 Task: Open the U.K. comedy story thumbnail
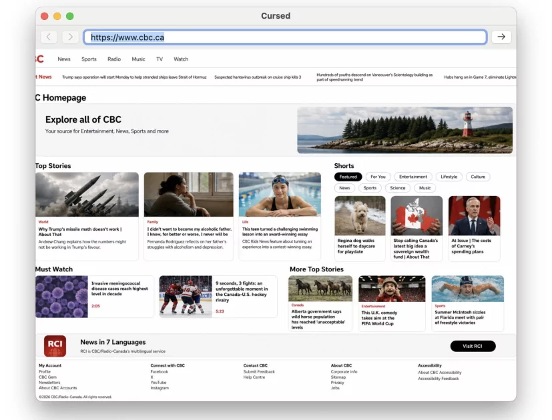click(392, 289)
